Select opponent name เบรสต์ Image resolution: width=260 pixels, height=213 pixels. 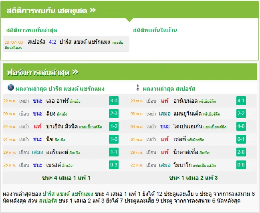[54, 165]
